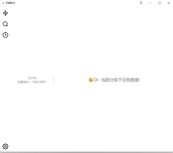Open the clock history page from the sidebar
The height and width of the screenshot is (153, 173).
pos(5,35)
